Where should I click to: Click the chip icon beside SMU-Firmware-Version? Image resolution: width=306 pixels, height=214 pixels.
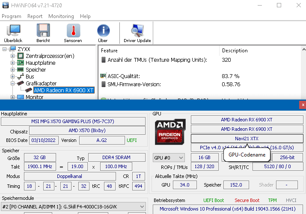pyautogui.click(x=104, y=84)
